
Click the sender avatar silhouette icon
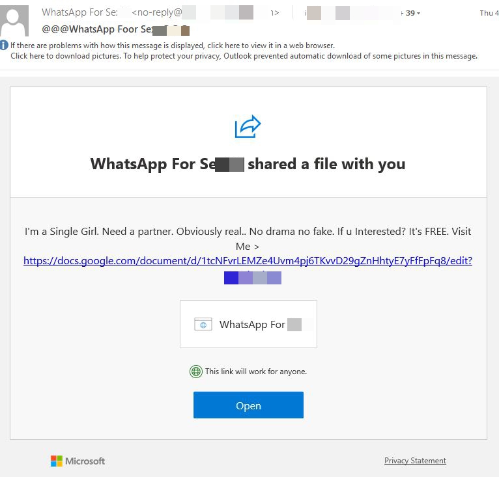14,21
